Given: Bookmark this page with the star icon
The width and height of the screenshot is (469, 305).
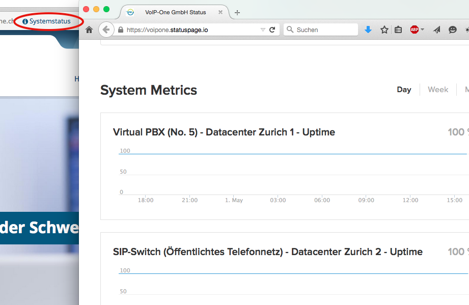Looking at the screenshot, I should click(x=384, y=30).
